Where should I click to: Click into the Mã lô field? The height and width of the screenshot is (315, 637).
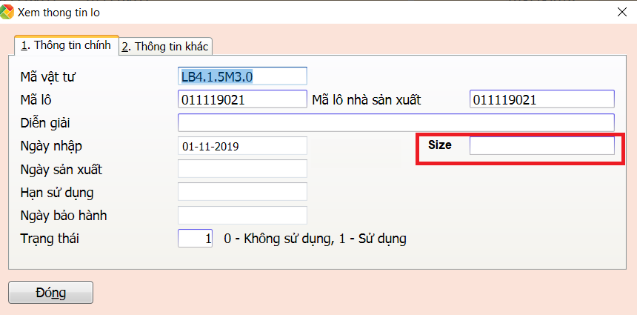(242, 99)
